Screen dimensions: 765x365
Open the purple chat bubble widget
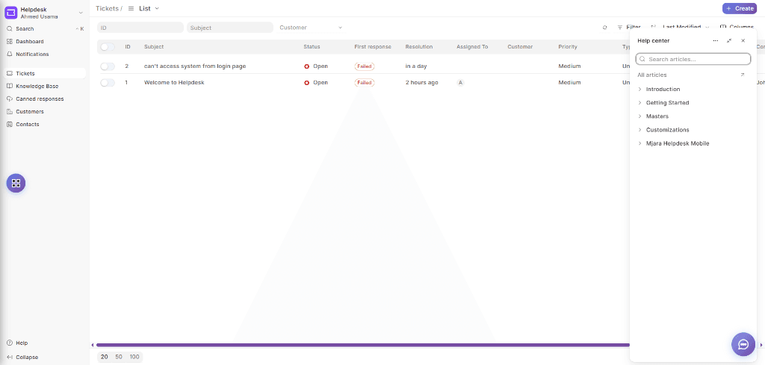click(x=743, y=345)
